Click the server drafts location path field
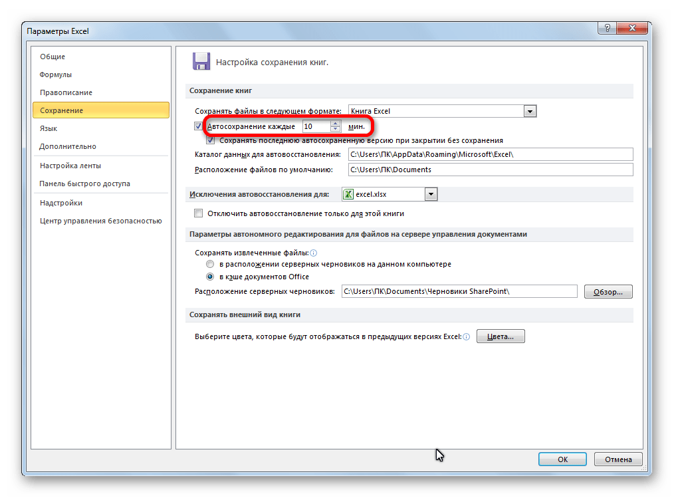This screenshot has width=674, height=498. [459, 292]
